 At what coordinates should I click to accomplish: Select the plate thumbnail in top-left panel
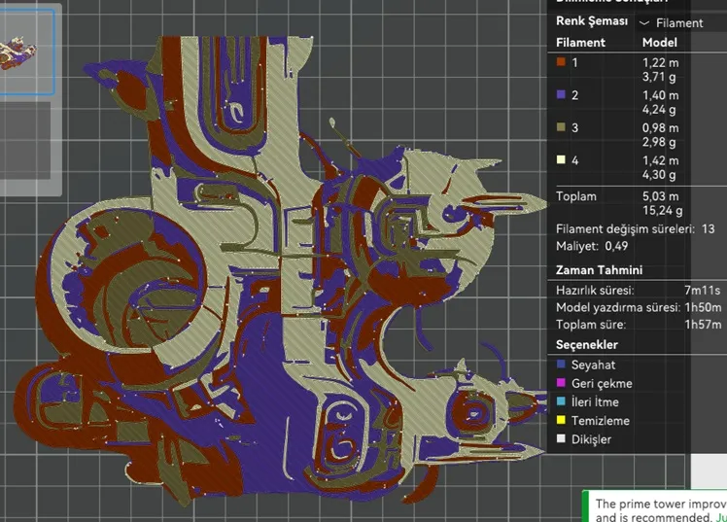25,52
